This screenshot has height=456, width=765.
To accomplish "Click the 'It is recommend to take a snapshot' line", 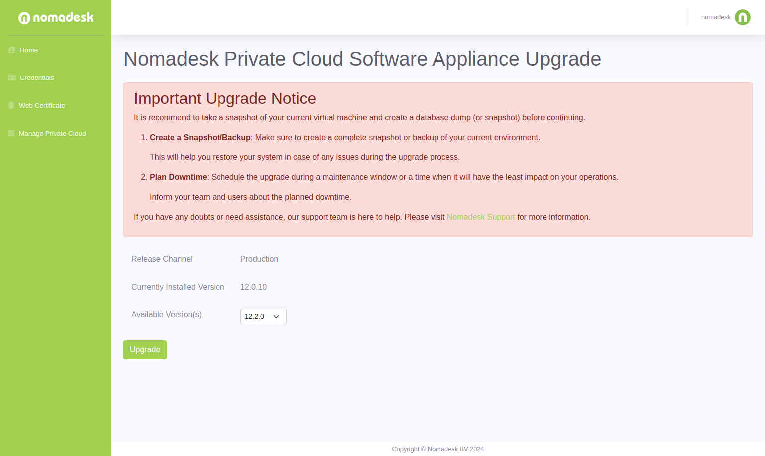I will tap(359, 118).
